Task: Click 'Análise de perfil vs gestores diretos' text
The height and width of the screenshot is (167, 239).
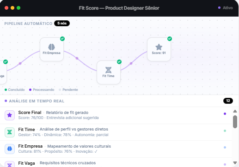Action: [74, 129]
